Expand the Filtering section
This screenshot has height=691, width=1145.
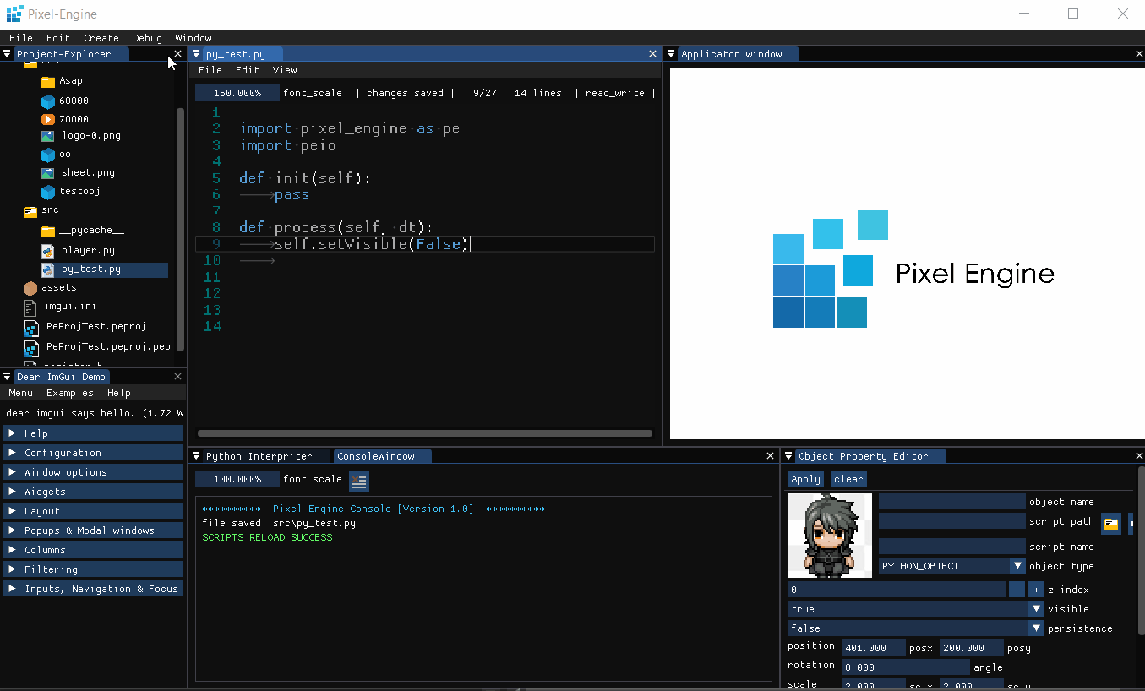pyautogui.click(x=93, y=569)
